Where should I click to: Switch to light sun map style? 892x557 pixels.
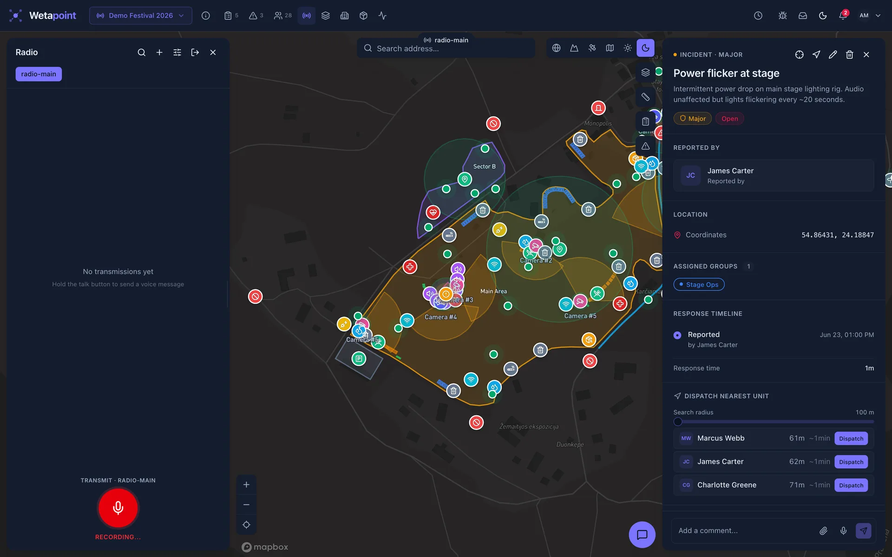coord(628,48)
